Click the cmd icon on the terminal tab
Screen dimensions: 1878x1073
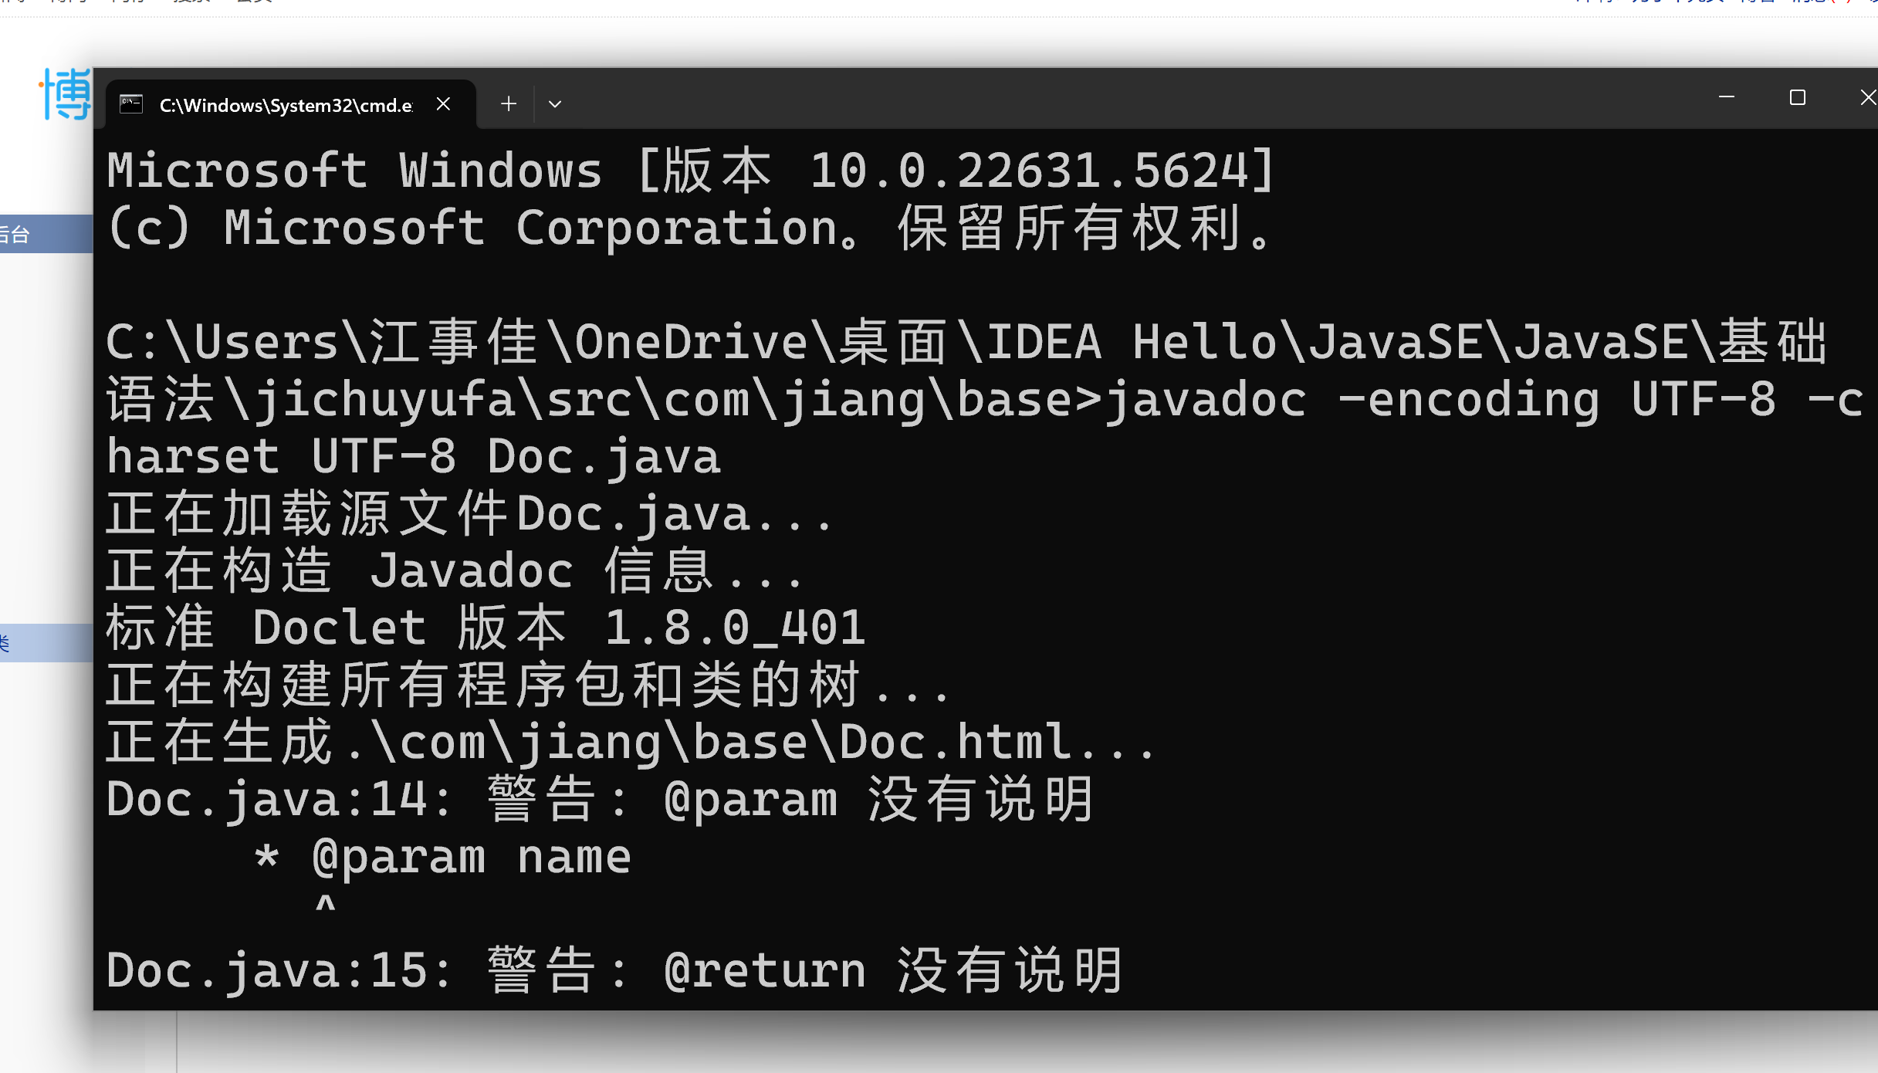pos(131,104)
